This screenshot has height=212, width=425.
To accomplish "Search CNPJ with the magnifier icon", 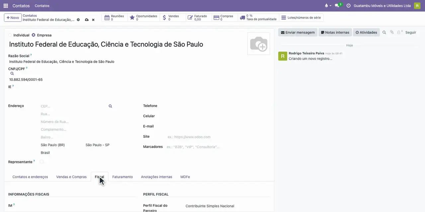I will click(12, 74).
